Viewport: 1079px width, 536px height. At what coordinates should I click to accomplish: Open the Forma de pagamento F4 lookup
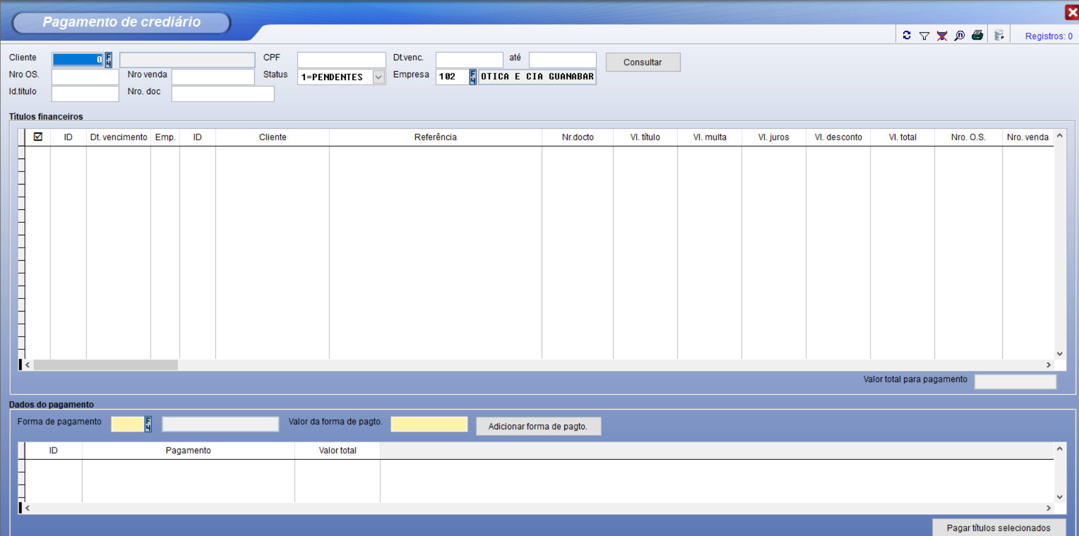pos(148,424)
